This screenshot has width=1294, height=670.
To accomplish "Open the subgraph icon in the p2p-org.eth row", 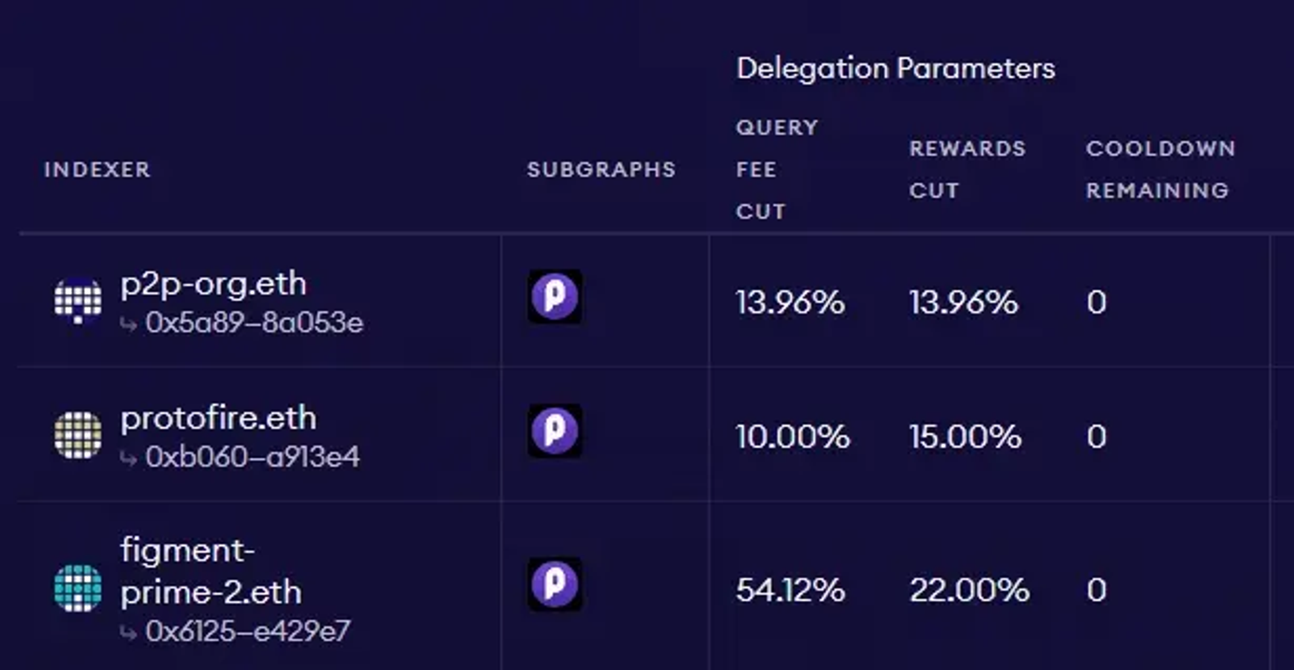I will point(555,297).
